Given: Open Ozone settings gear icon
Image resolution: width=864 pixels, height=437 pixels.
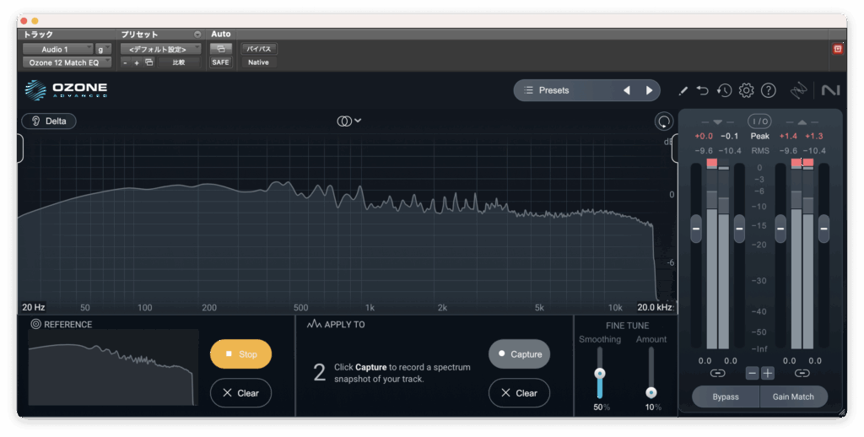Looking at the screenshot, I should point(746,90).
